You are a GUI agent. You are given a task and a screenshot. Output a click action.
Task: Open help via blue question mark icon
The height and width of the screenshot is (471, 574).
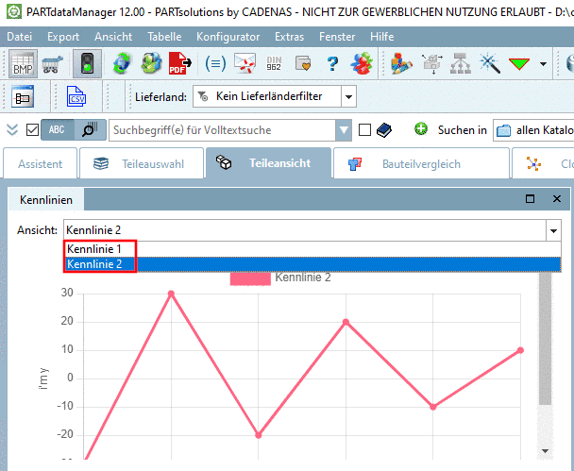pos(332,63)
